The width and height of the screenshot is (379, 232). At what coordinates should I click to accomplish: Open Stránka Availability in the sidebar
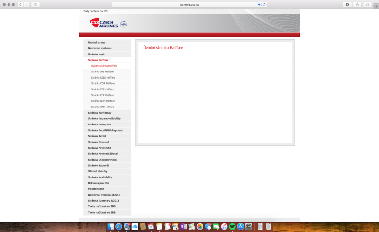(x=107, y=177)
